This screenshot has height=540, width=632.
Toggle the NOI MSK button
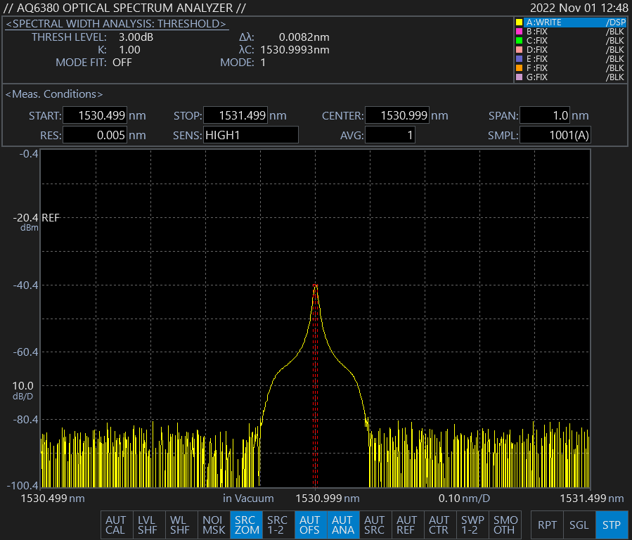point(214,525)
